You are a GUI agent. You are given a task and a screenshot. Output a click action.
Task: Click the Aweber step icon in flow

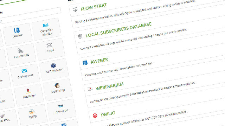(85, 63)
